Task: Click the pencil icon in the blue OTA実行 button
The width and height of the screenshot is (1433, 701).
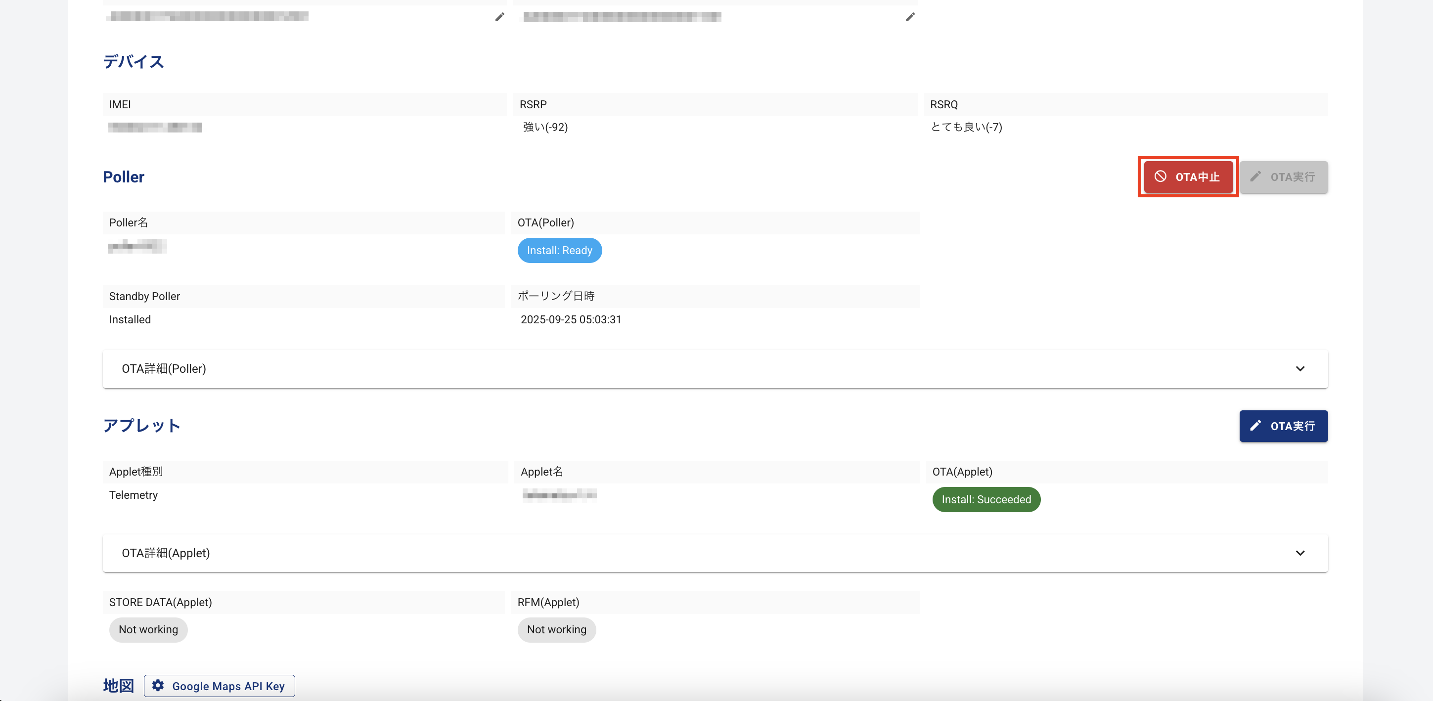Action: point(1255,426)
